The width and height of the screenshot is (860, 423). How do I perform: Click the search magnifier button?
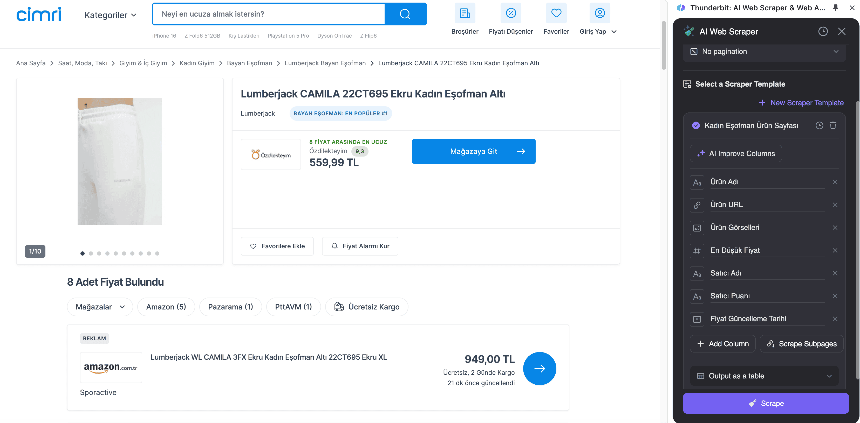coord(405,14)
